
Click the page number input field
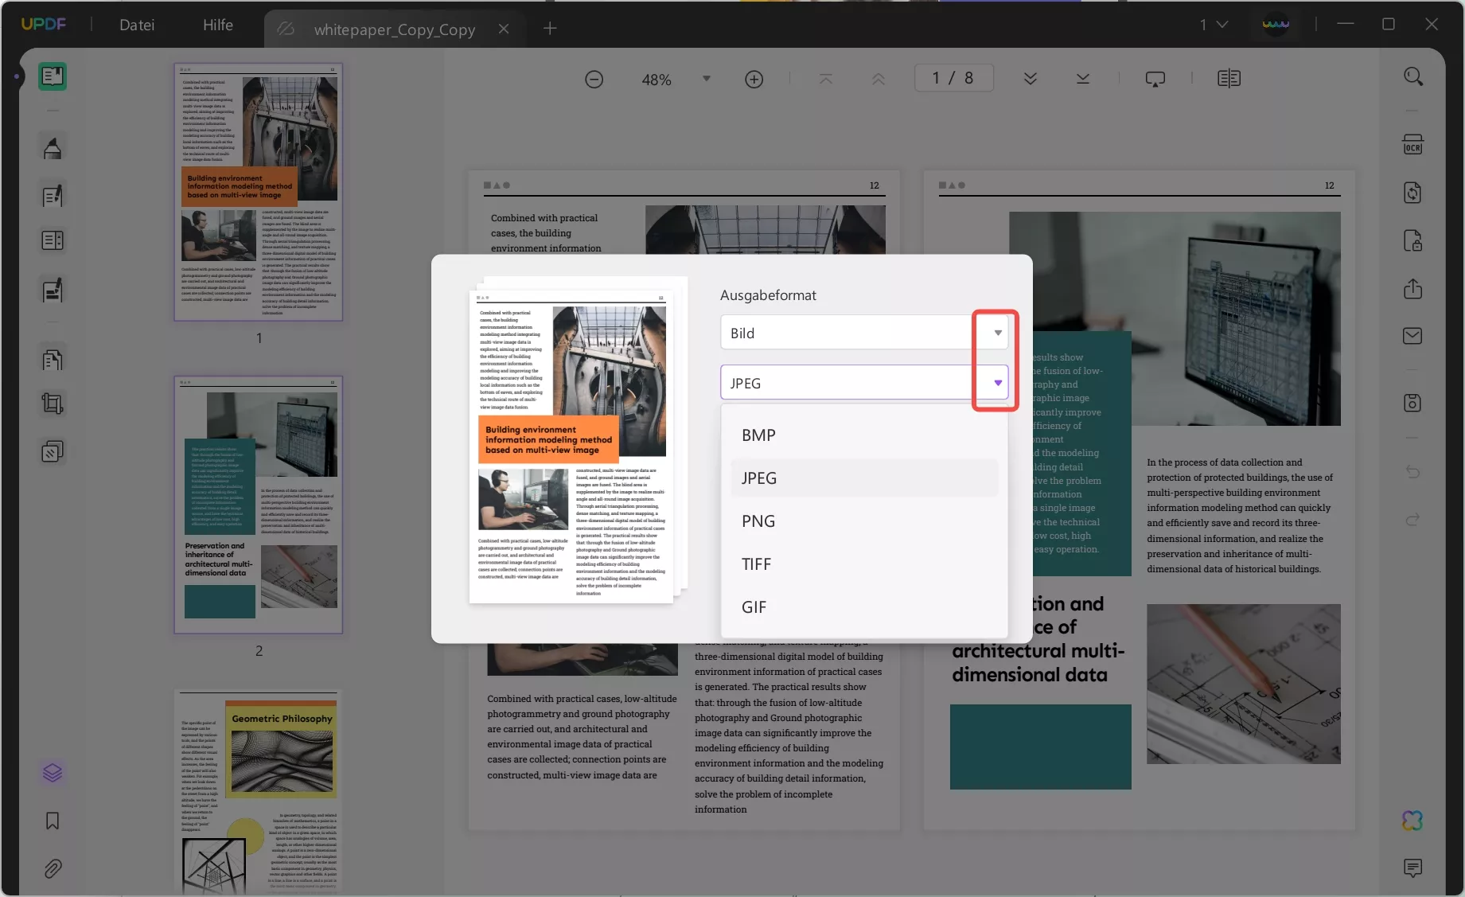953,78
